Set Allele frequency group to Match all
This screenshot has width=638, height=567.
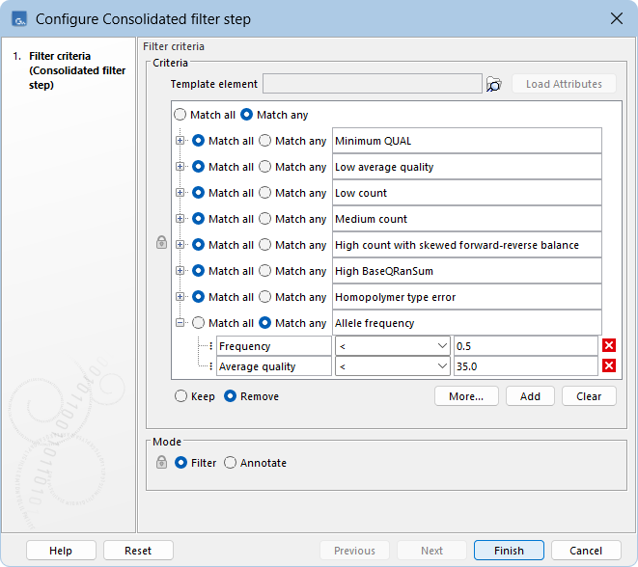[198, 323]
